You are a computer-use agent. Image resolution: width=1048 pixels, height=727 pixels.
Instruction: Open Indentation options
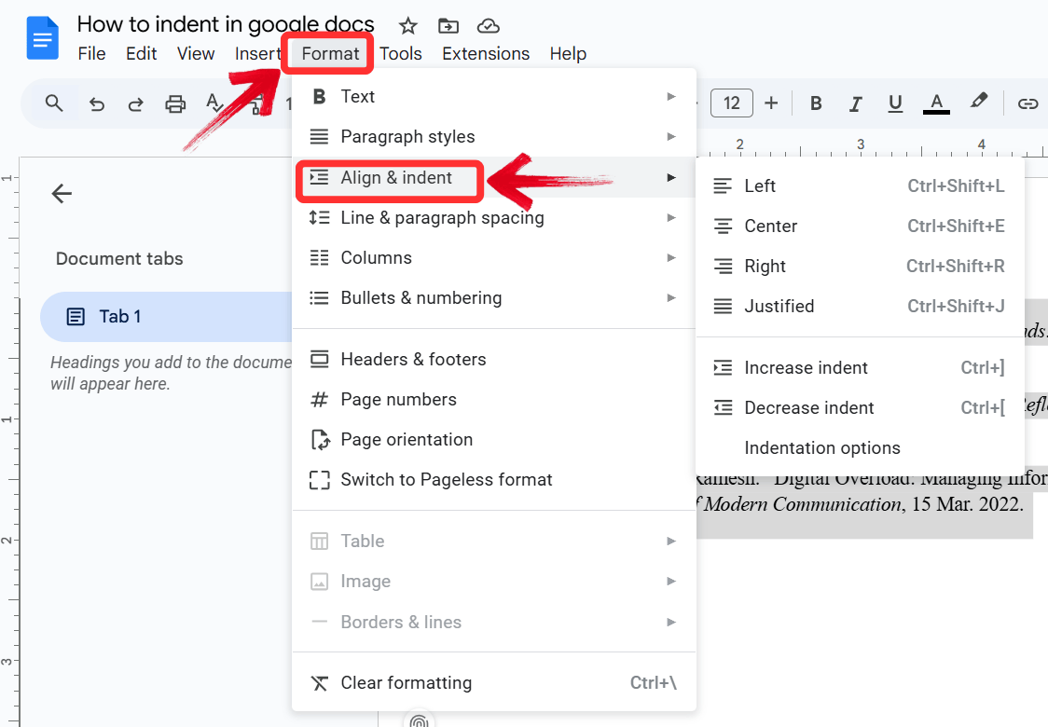click(x=822, y=447)
